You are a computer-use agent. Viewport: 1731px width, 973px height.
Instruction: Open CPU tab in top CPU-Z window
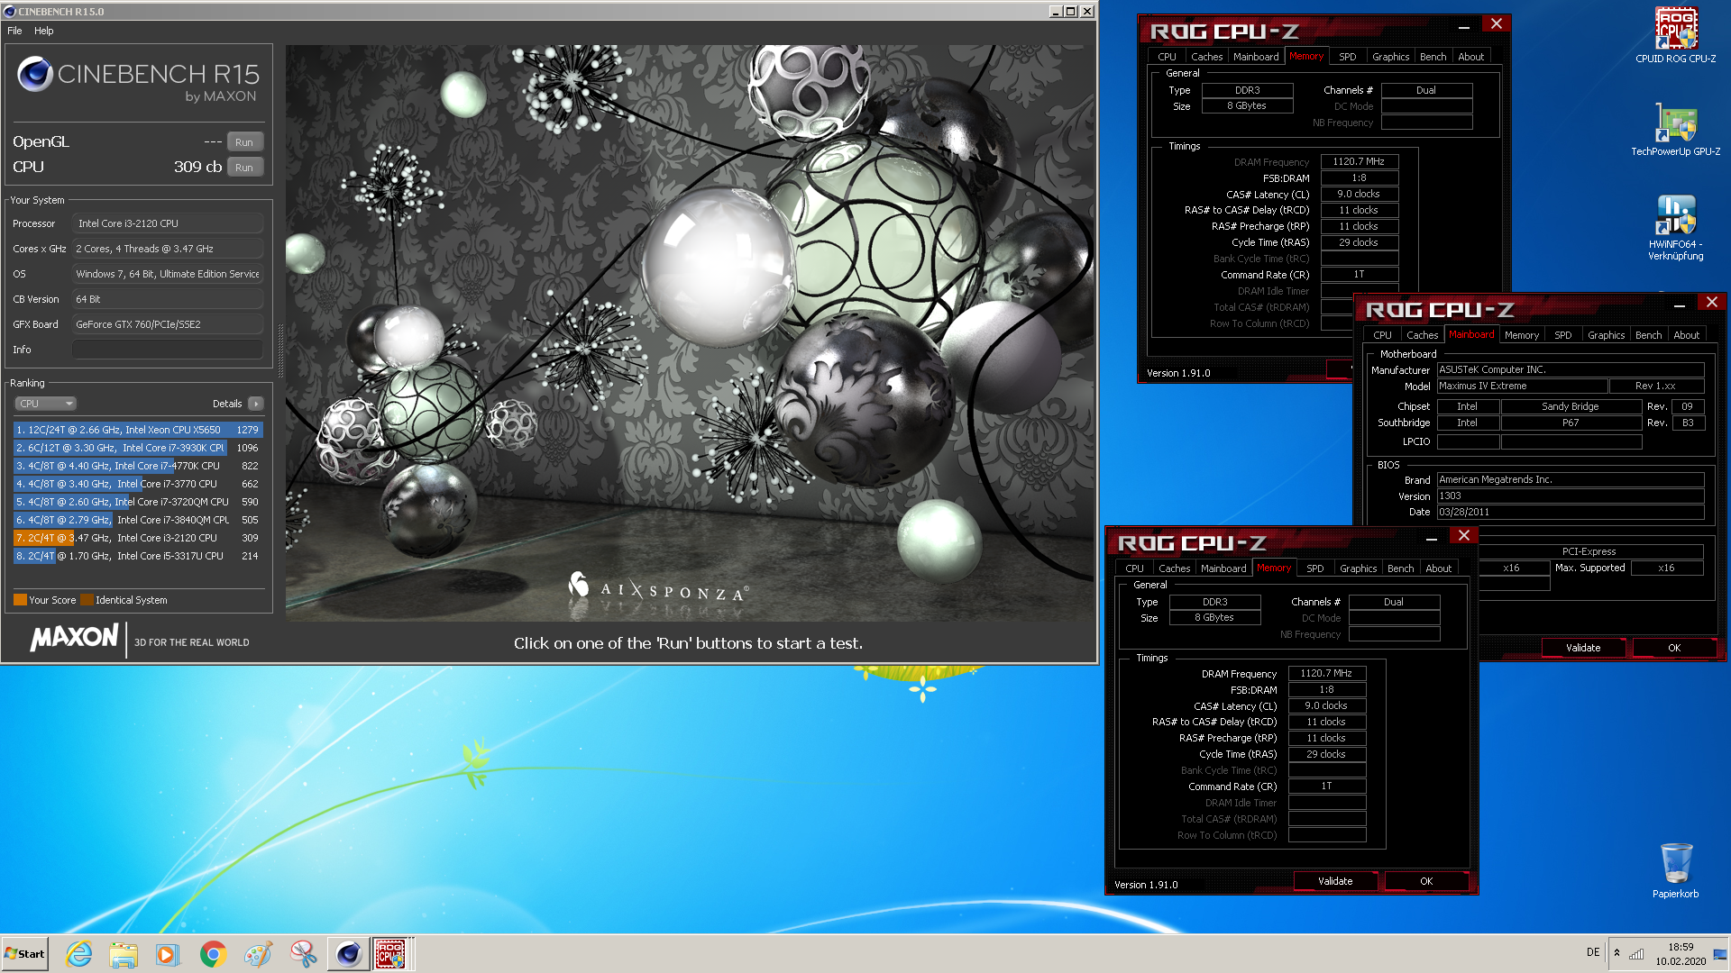tap(1167, 57)
